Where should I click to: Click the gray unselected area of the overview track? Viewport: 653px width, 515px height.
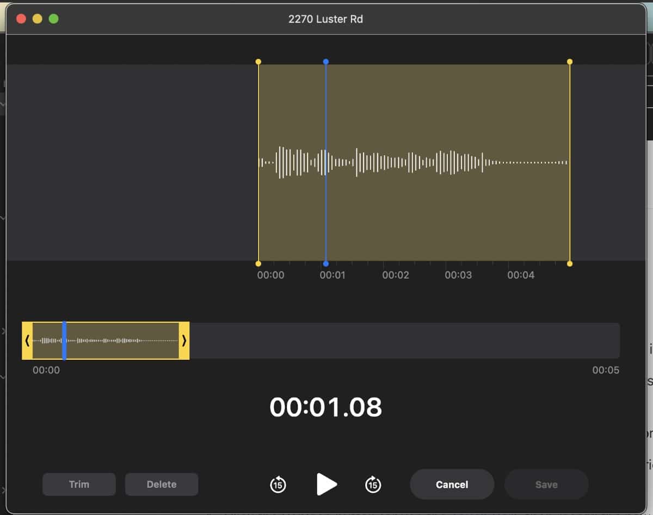pos(403,341)
